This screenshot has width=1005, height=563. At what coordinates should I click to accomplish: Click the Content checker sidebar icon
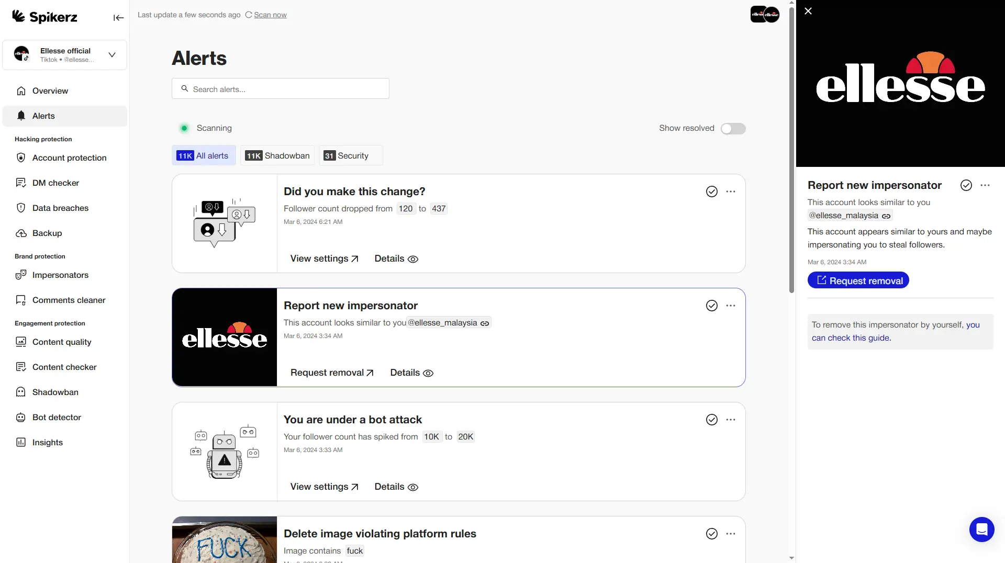click(21, 367)
